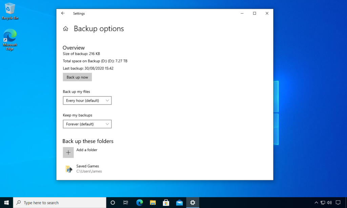Click the home icon in Settings header

click(65, 28)
